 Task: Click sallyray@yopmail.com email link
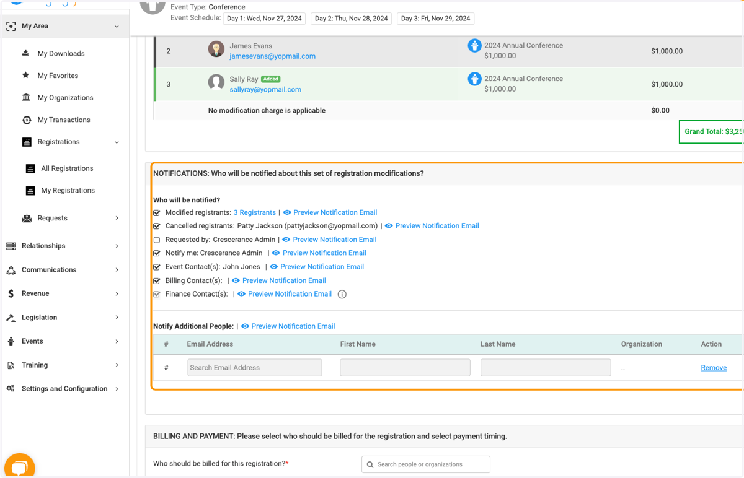(265, 90)
